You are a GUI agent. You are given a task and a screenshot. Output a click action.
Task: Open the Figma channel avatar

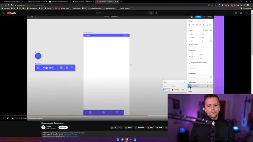tap(43, 127)
